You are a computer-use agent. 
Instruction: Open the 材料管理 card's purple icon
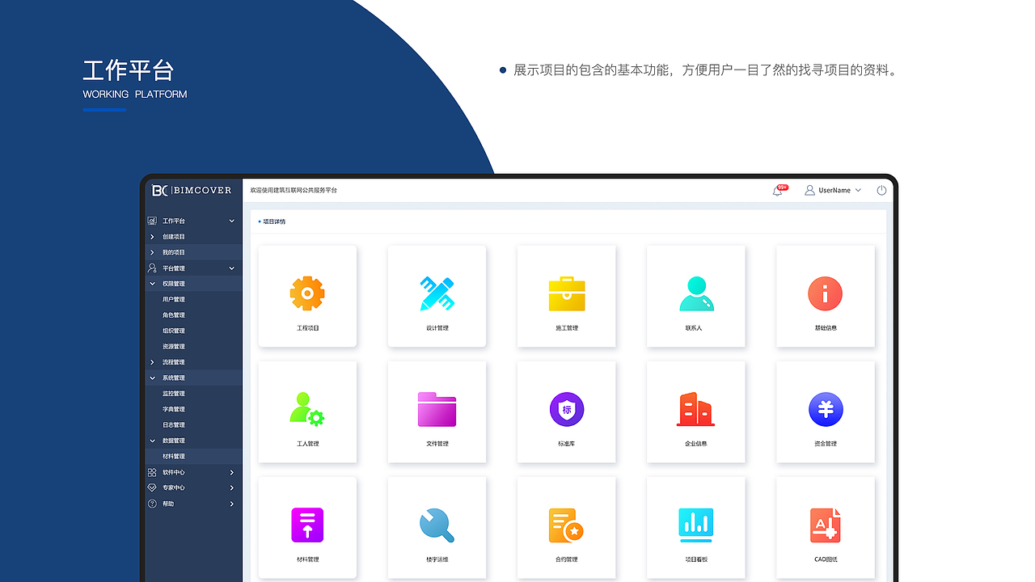pyautogui.click(x=307, y=525)
